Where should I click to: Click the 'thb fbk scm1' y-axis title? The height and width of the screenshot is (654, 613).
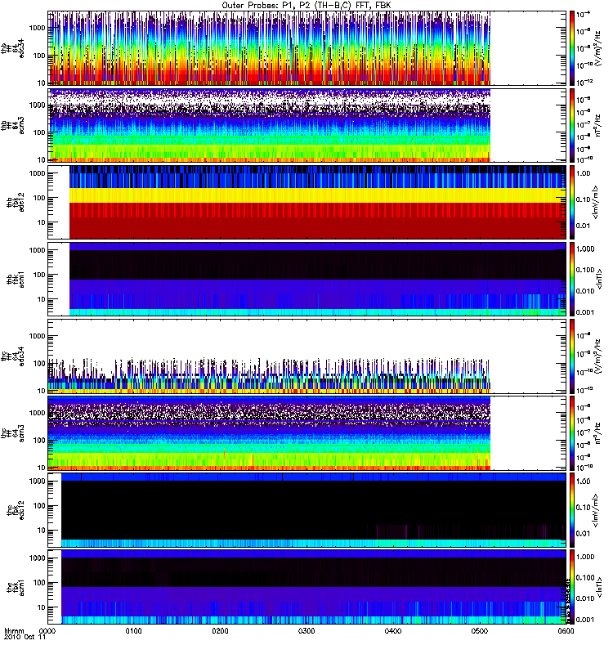pos(16,279)
